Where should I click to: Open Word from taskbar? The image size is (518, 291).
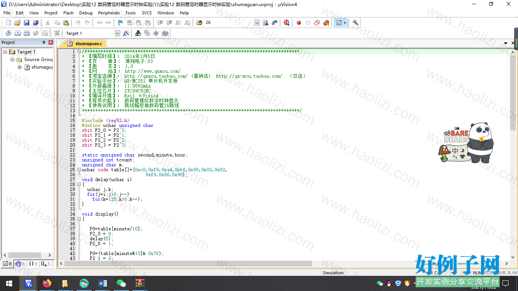103,283
